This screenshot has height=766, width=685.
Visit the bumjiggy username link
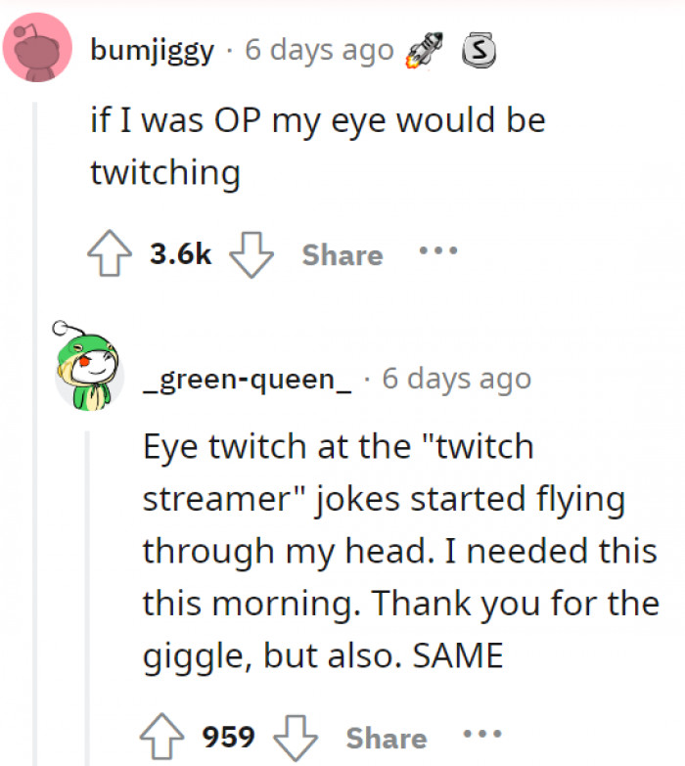[152, 50]
